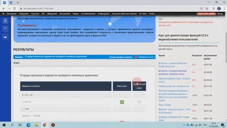Viewport: 227px width, 128px height.
Task: Click the 'Правильный ответ' checkmark for y = ax + b
Action: point(139,102)
